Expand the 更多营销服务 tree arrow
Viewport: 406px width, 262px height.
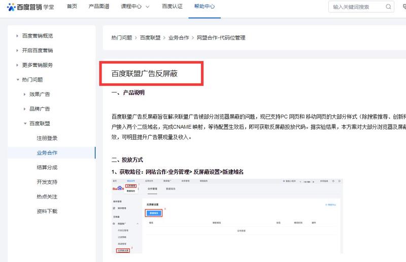17,65
